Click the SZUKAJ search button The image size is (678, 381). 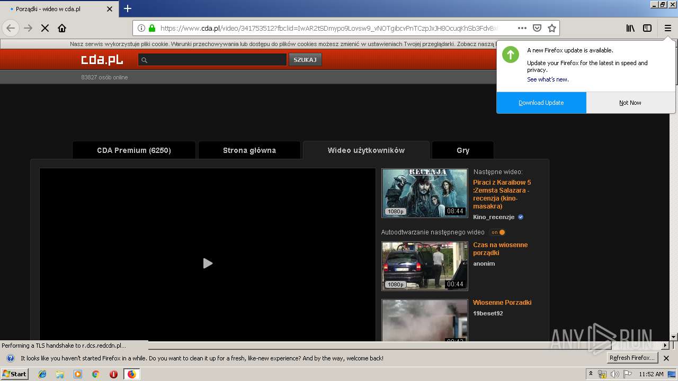coord(305,60)
